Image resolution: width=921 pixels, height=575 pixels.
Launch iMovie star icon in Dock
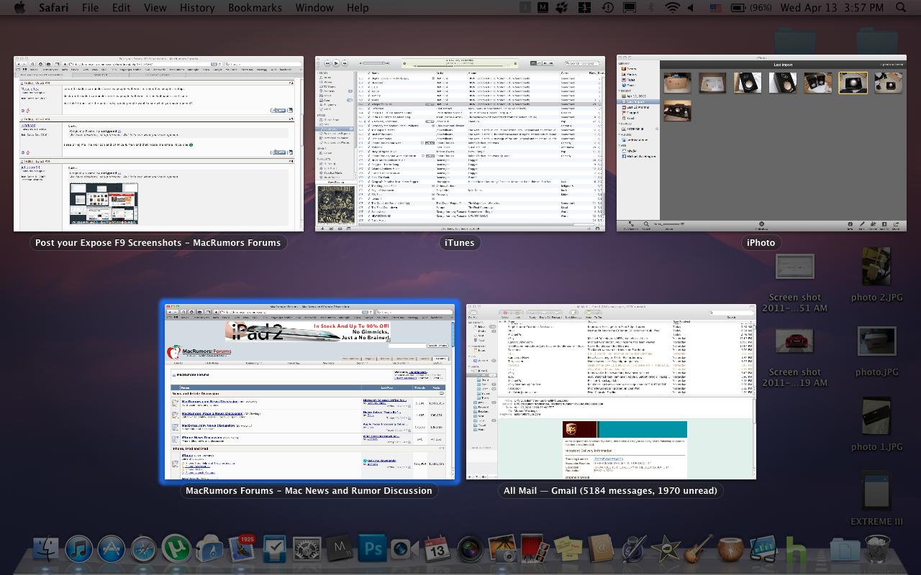coord(666,549)
